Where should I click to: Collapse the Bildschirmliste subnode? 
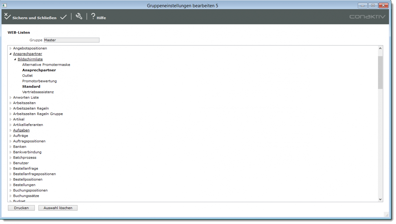coord(15,59)
